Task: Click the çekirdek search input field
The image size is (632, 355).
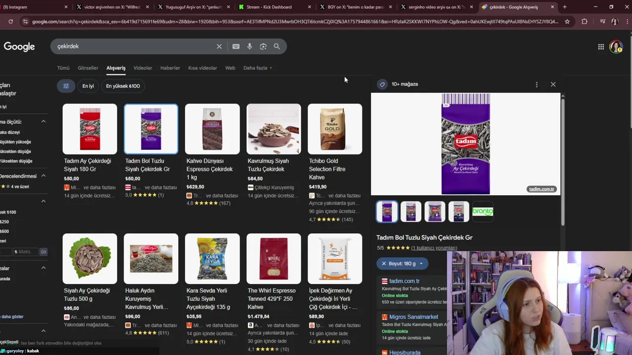Action: coord(133,46)
